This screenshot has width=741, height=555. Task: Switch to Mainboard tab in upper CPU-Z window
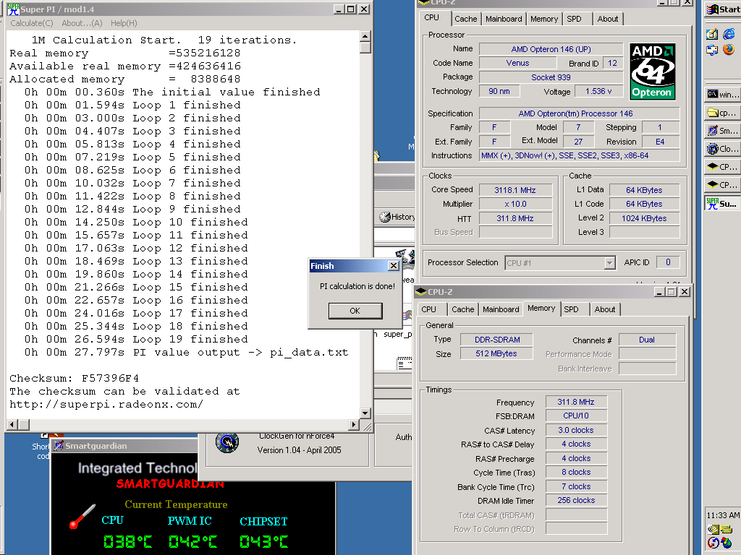click(x=504, y=19)
